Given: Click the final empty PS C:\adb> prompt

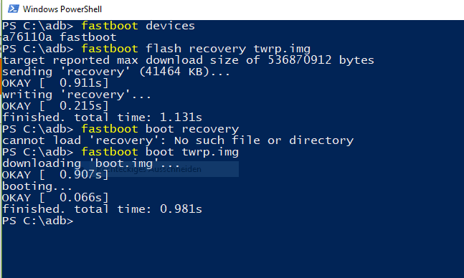Looking at the screenshot, I should pos(37,221).
